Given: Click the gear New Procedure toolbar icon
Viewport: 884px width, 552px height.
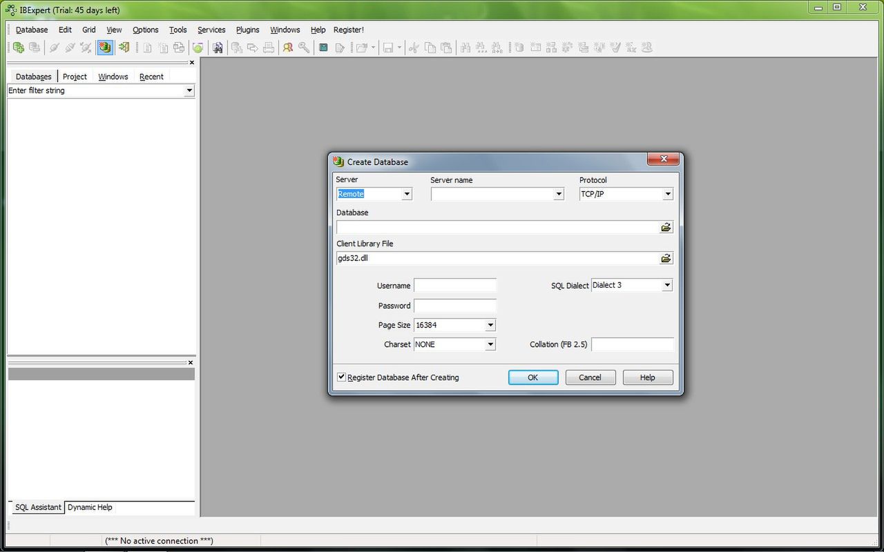Looking at the screenshot, I should pyautogui.click(x=567, y=48).
